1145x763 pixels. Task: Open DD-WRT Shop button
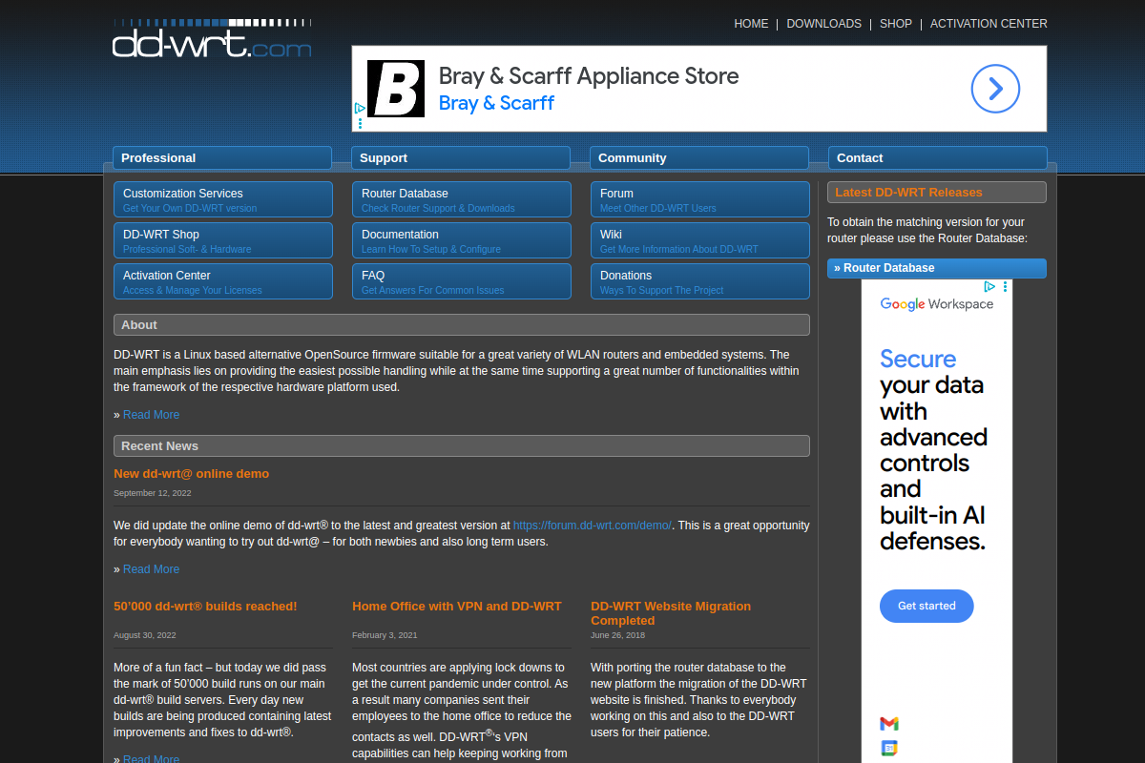(223, 240)
